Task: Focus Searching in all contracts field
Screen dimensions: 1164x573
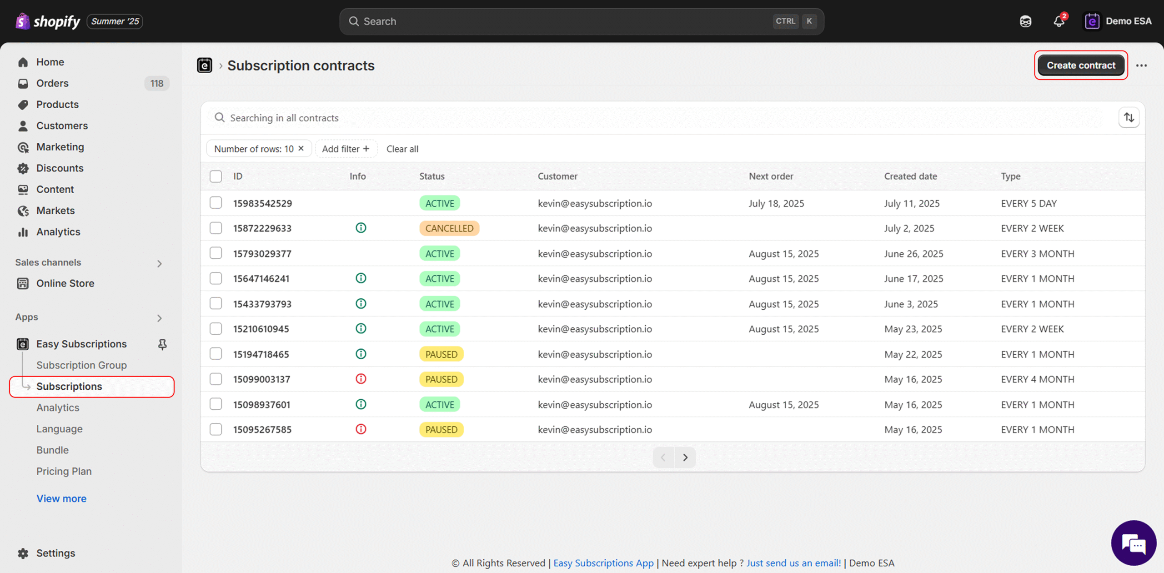Action: click(659, 118)
